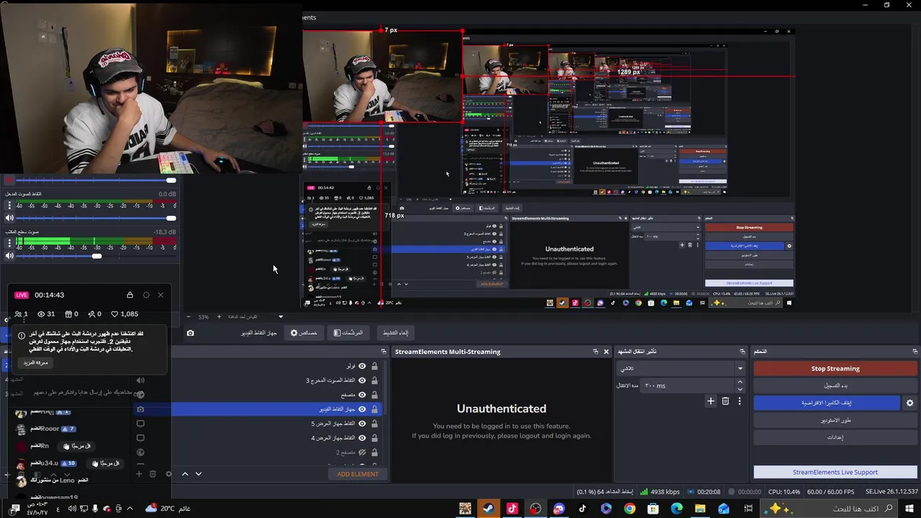This screenshot has height=518, width=921.
Task: Move the selected source up with arrow
Action: (185, 474)
